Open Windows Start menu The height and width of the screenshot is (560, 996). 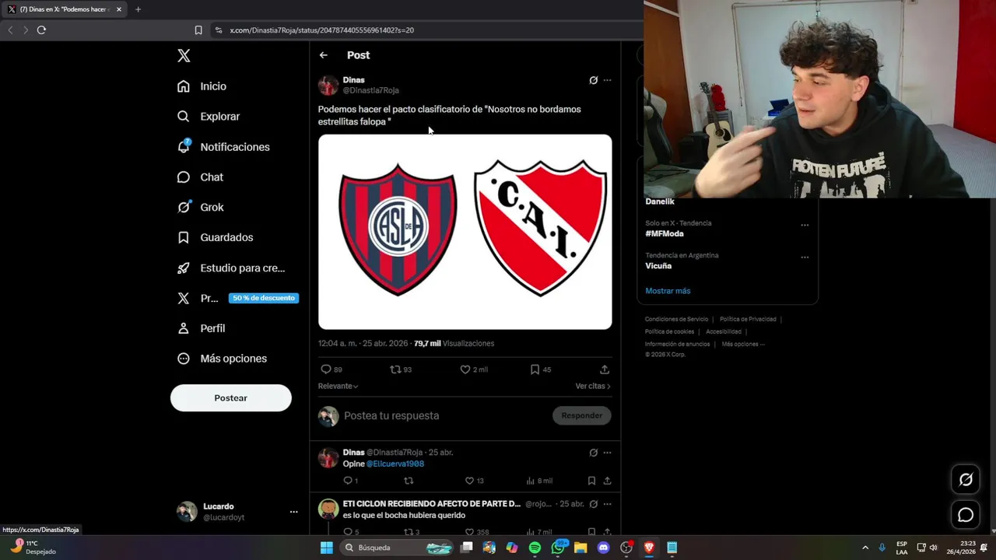click(x=327, y=548)
